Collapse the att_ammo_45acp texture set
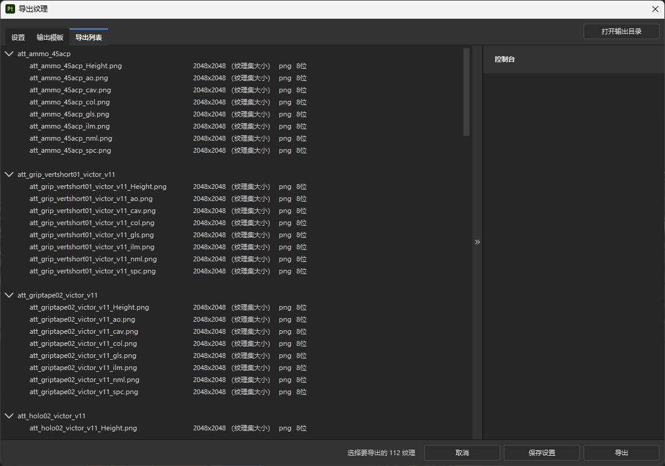 pyautogui.click(x=9, y=54)
